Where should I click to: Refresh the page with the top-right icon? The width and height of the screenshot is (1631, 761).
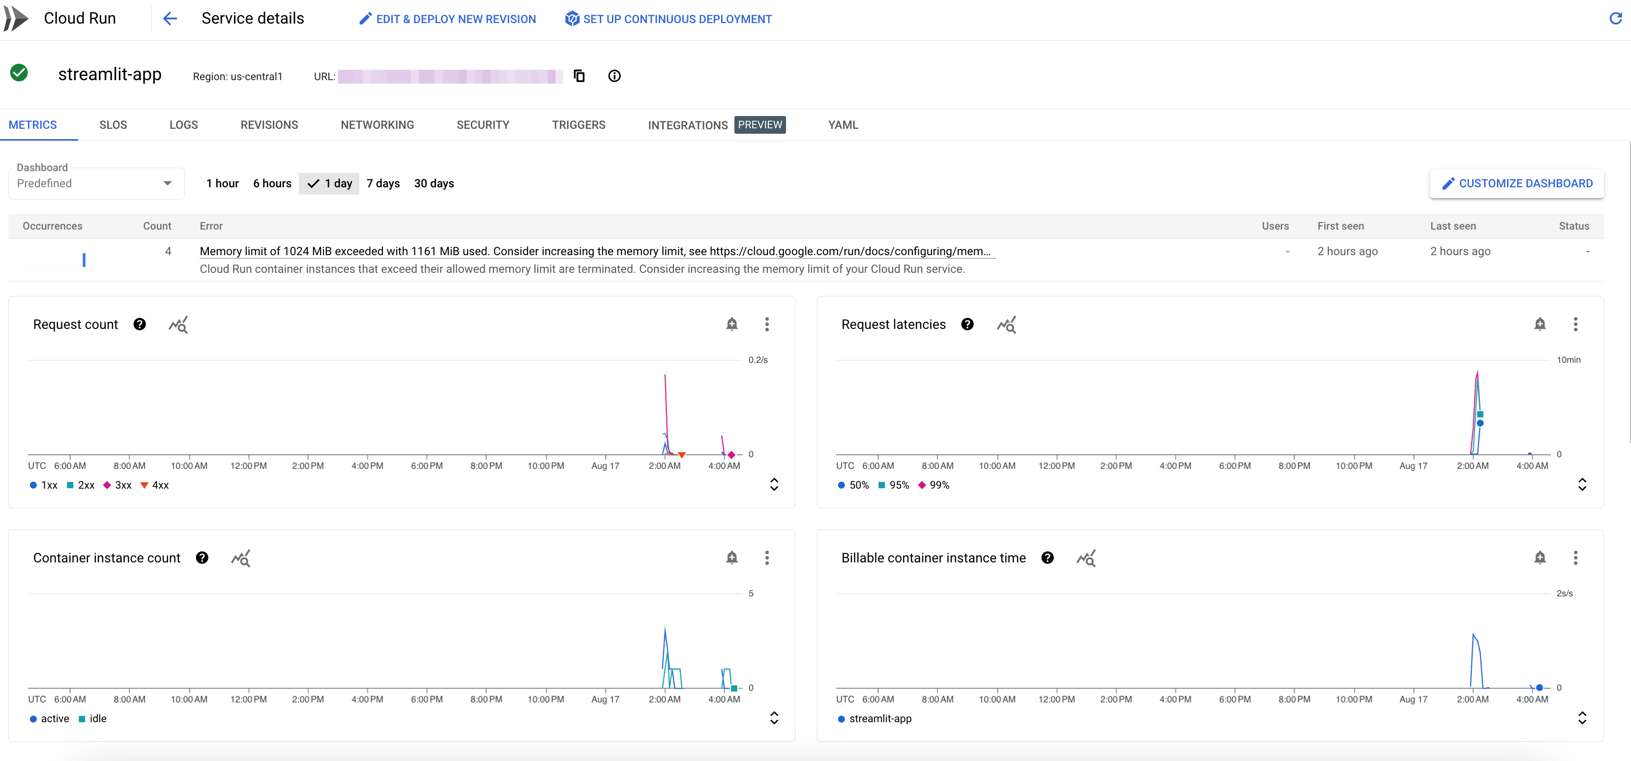(1615, 19)
